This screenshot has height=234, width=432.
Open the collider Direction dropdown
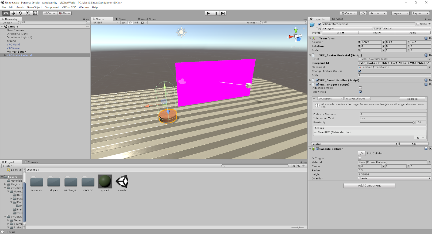(394, 178)
